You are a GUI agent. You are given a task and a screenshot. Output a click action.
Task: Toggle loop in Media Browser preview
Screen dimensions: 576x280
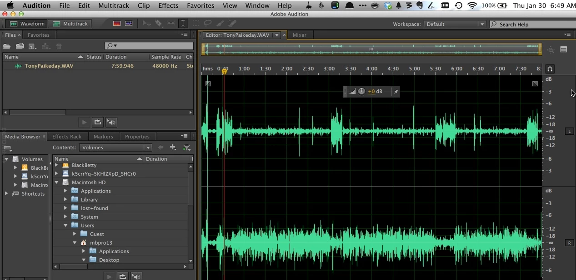[122, 276]
